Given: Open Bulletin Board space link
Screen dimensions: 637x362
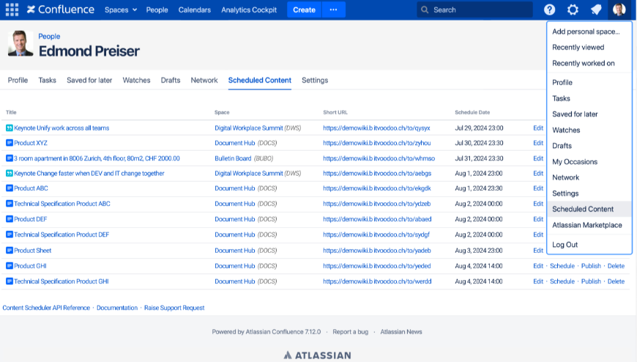Looking at the screenshot, I should pos(233,158).
